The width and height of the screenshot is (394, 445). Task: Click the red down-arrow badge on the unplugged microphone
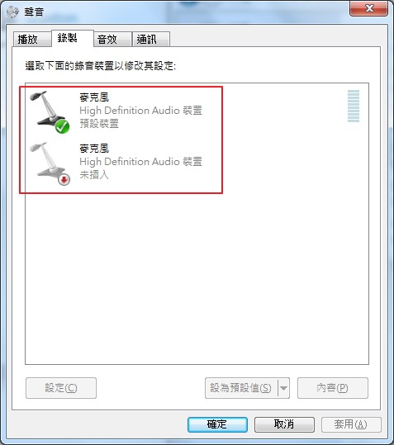click(x=64, y=179)
